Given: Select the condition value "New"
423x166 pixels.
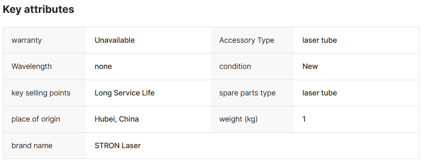Looking at the screenshot, I should pos(310,66).
